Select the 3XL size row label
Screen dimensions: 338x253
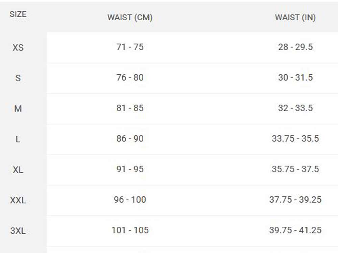pos(18,231)
